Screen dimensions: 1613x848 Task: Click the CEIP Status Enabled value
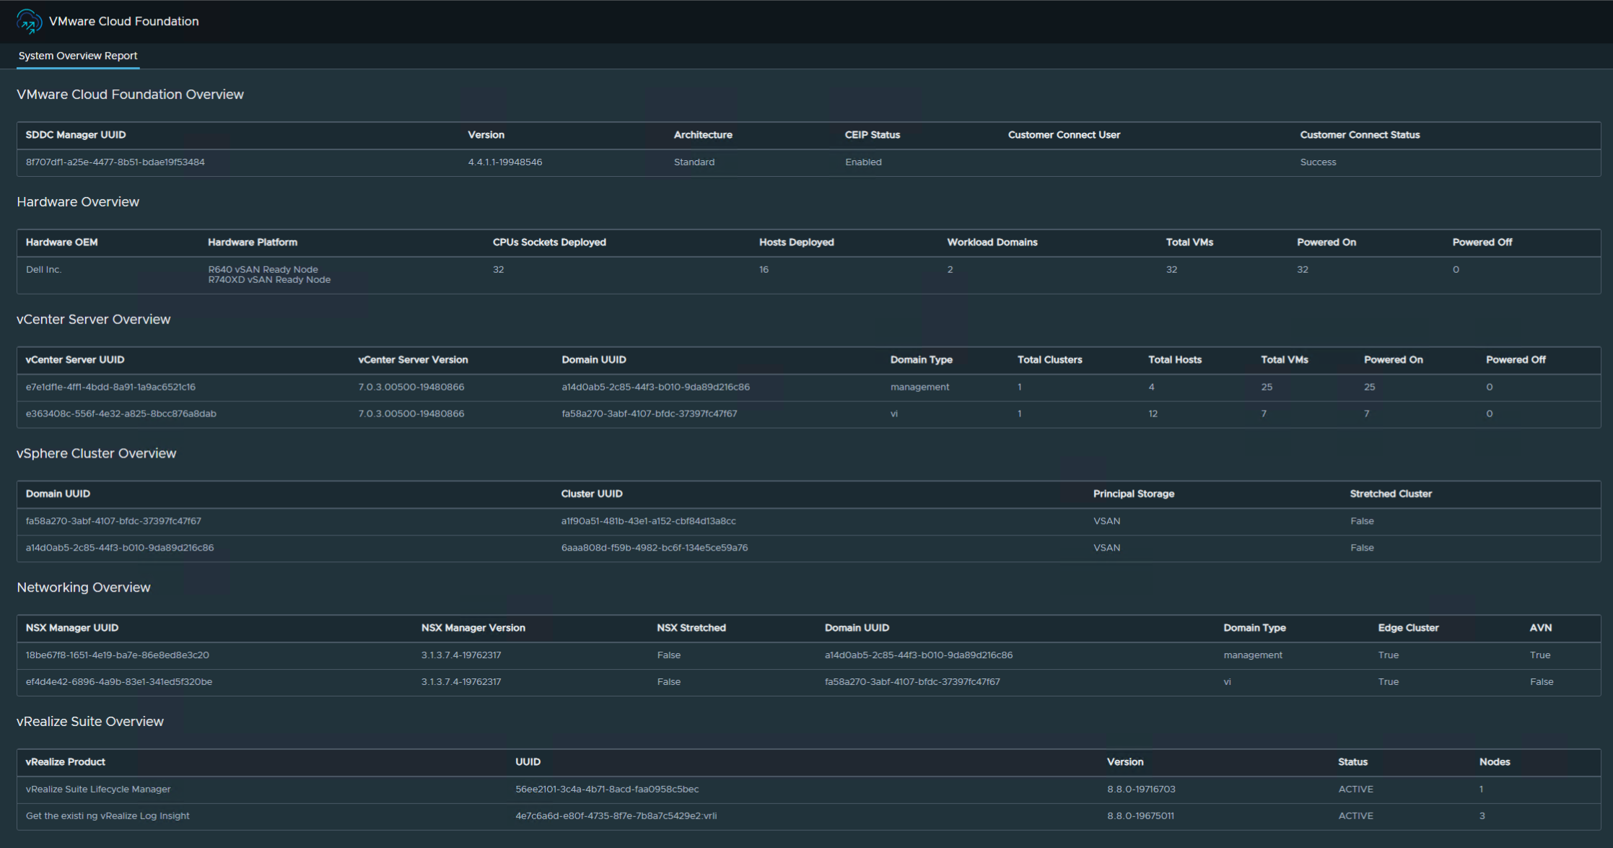[863, 162]
